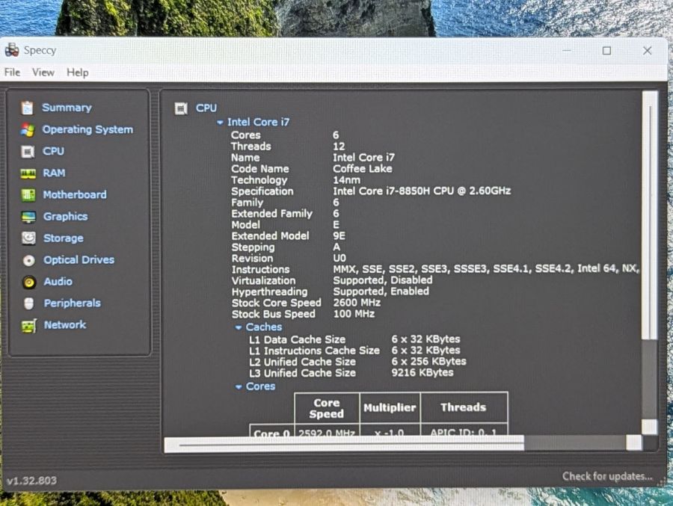Click the Audio speaker icon

[x=29, y=282]
